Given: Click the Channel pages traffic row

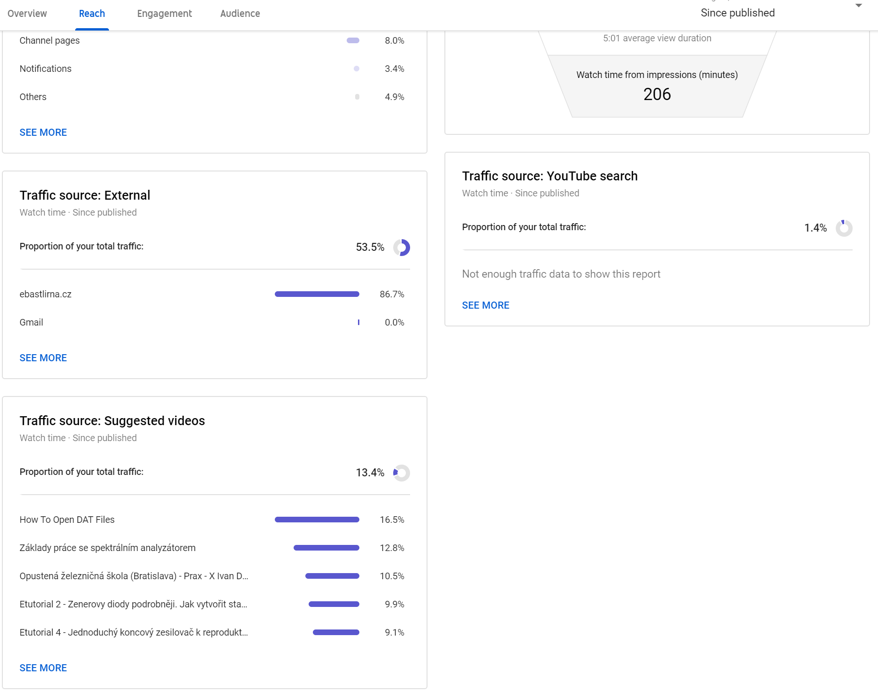Looking at the screenshot, I should tap(50, 40).
